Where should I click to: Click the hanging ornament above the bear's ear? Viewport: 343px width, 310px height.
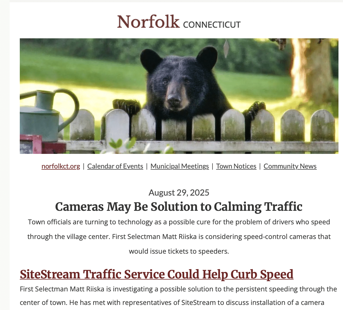(226, 48)
